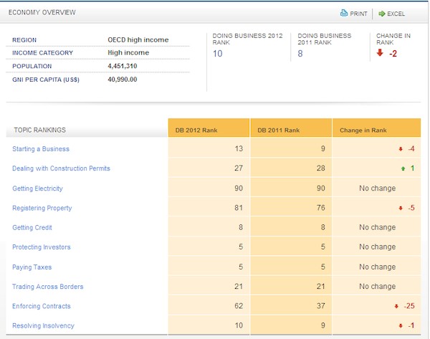Image resolution: width=430 pixels, height=339 pixels.
Task: View the Paying Taxes topic
Action: pyautogui.click(x=32, y=267)
